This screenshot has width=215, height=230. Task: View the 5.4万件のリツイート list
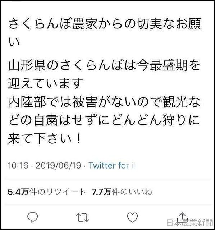point(47,192)
